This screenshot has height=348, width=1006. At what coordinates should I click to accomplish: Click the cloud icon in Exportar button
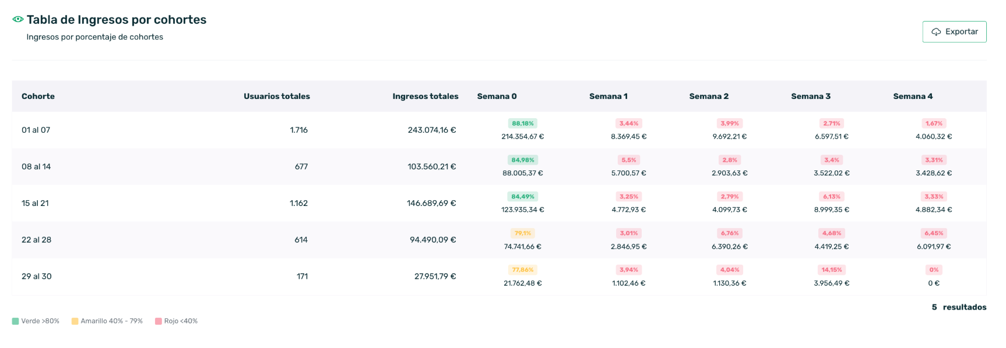tap(936, 32)
